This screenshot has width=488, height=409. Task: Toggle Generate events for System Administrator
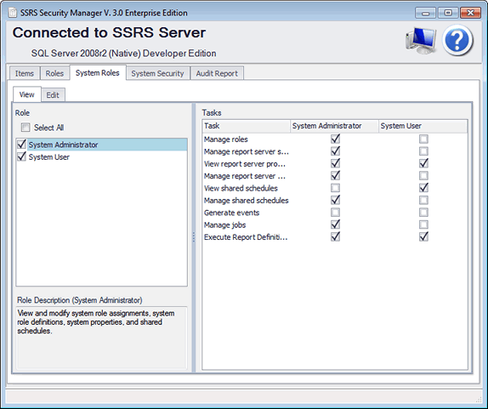pyautogui.click(x=335, y=213)
